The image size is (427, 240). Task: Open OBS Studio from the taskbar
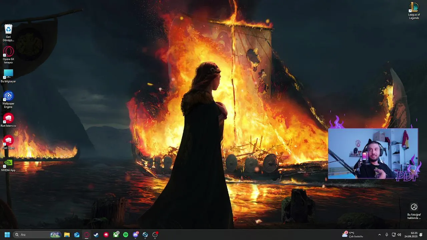(155, 235)
